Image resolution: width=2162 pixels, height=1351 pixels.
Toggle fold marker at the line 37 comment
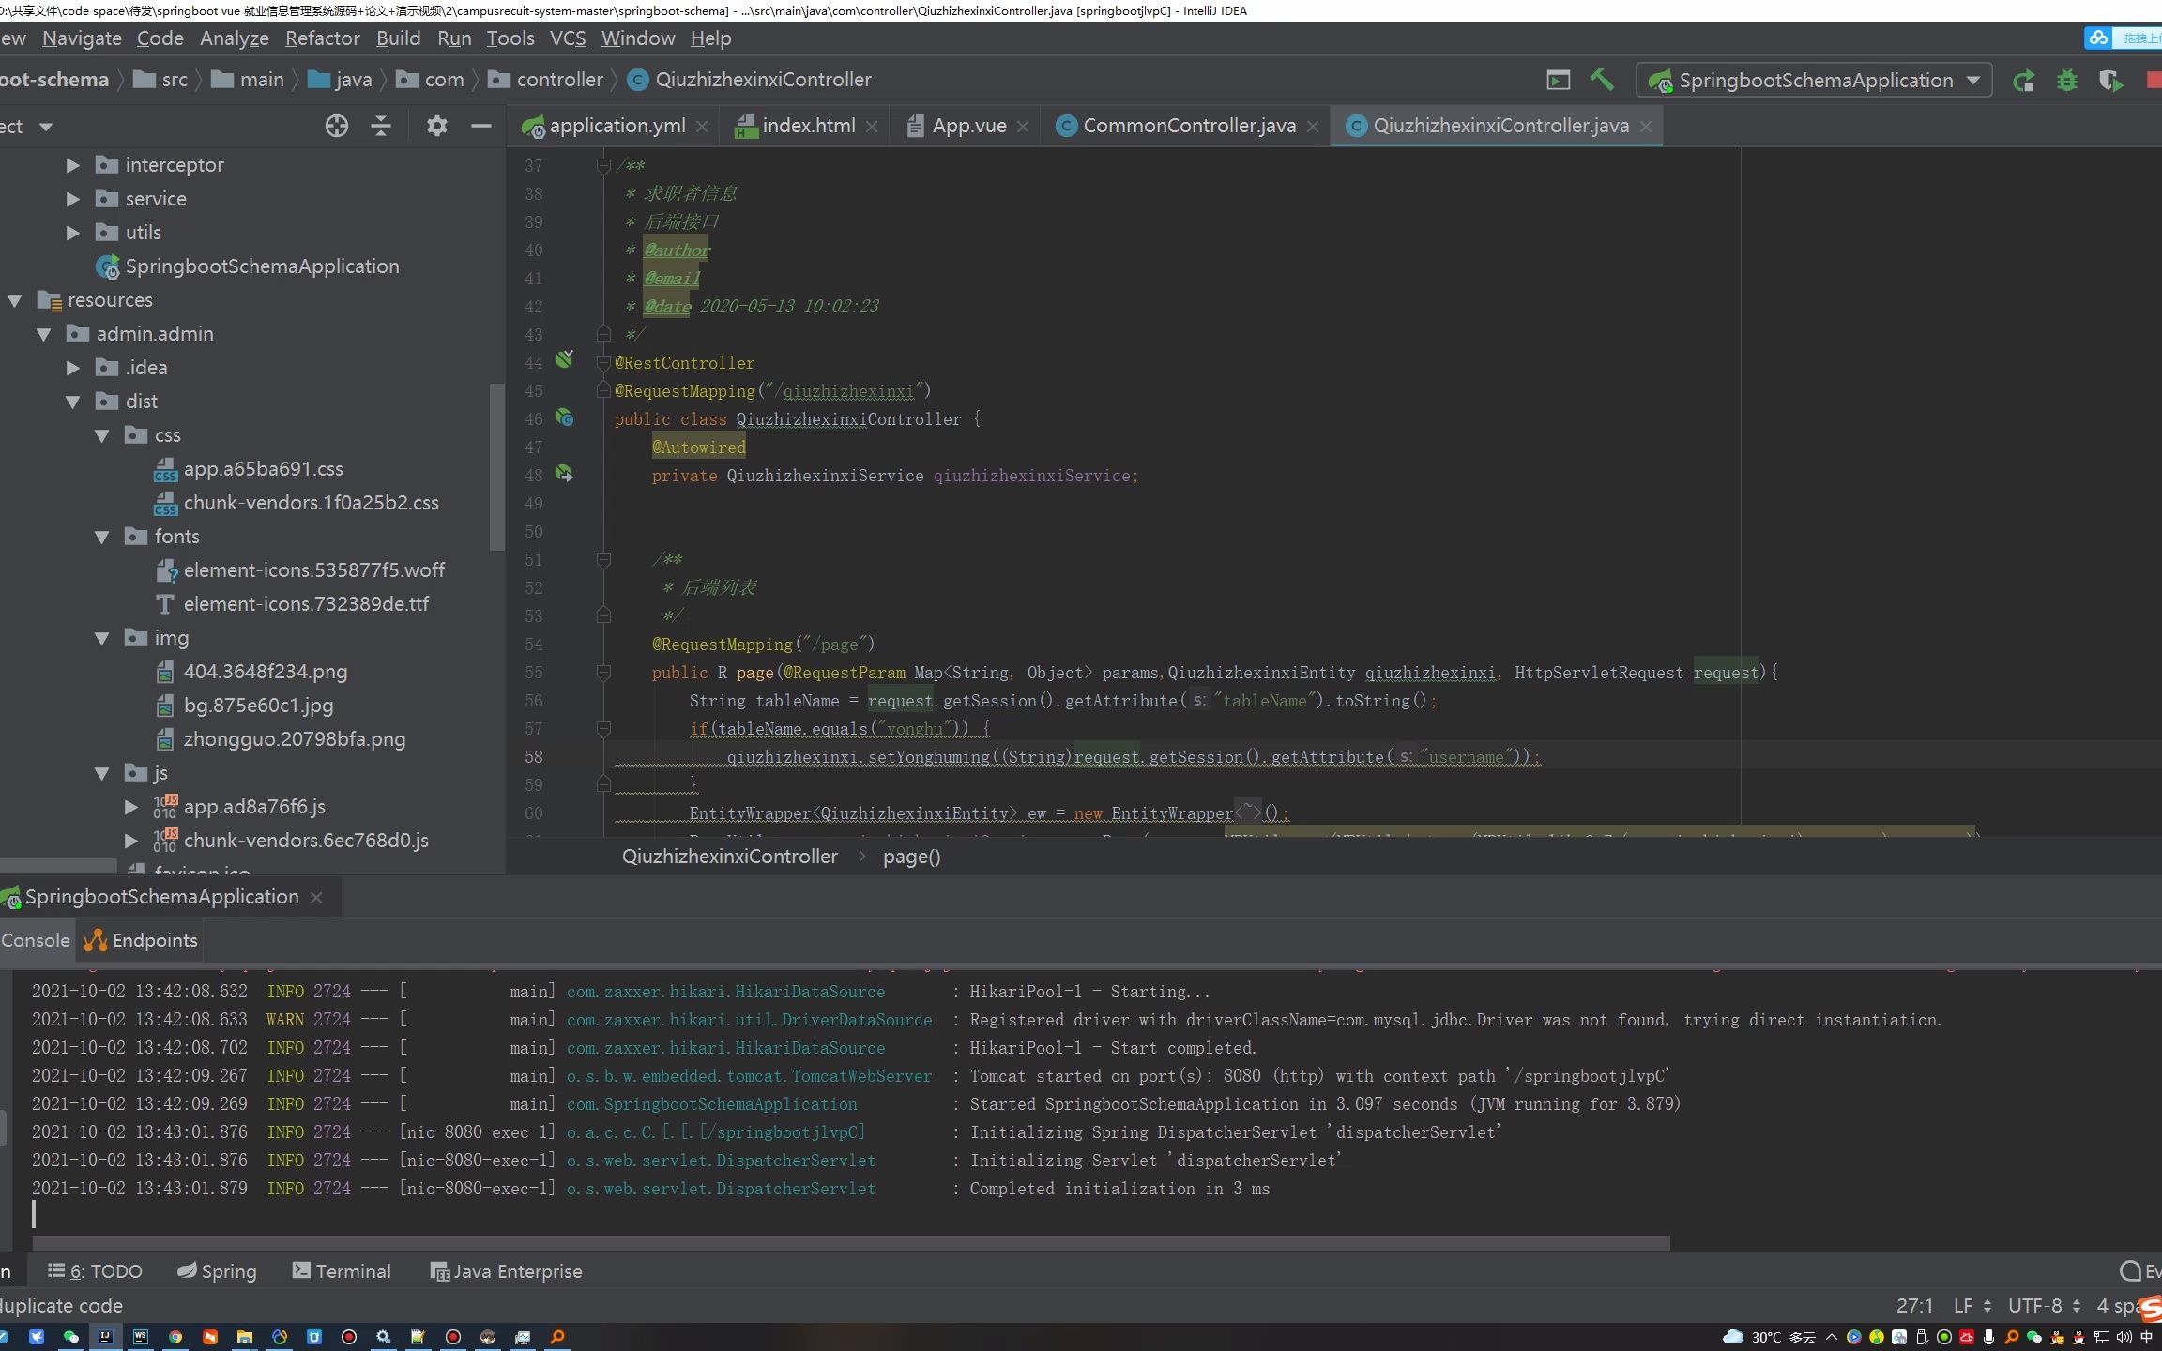pyautogui.click(x=603, y=166)
